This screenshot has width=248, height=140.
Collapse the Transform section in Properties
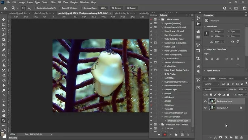tap(205, 26)
